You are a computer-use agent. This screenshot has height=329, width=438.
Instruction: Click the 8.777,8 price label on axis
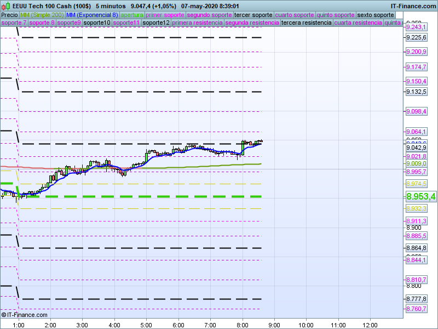click(x=416, y=299)
